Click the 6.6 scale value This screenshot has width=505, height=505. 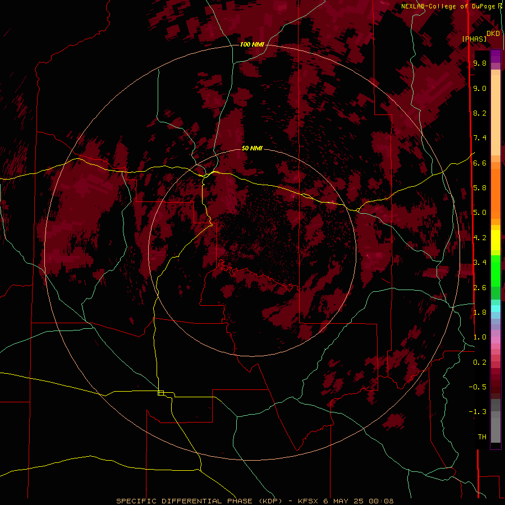tap(480, 163)
